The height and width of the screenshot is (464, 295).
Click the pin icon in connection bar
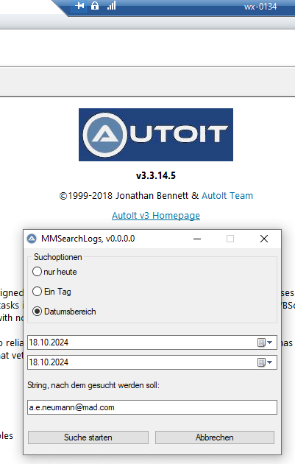[79, 6]
